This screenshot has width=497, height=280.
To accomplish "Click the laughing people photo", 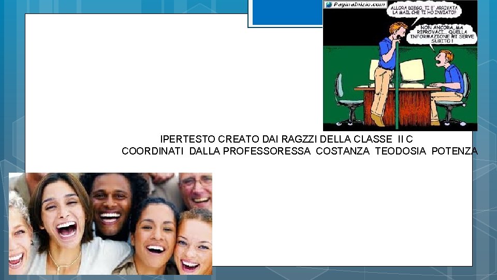I will (110, 223).
